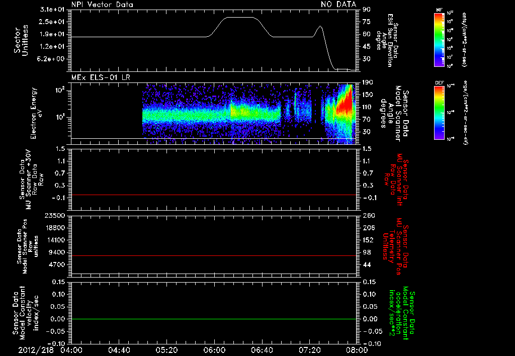Click the 'Model Scanner Angle degrees' axis title

click(395, 114)
